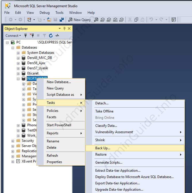Screen dimensions: 192x193
Task: Click the Redo arrow icon
Action: [x=161, y=20]
